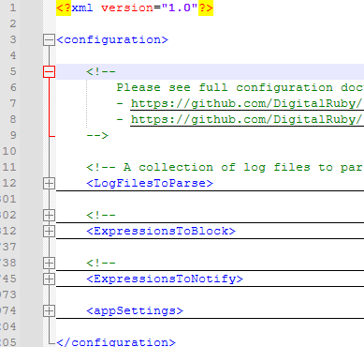Click the LogFilesToParse tag text

pyautogui.click(x=150, y=183)
